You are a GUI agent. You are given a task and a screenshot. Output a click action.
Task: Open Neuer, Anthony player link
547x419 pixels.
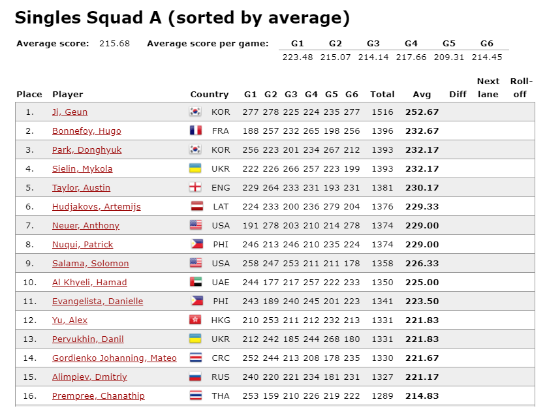[86, 225]
